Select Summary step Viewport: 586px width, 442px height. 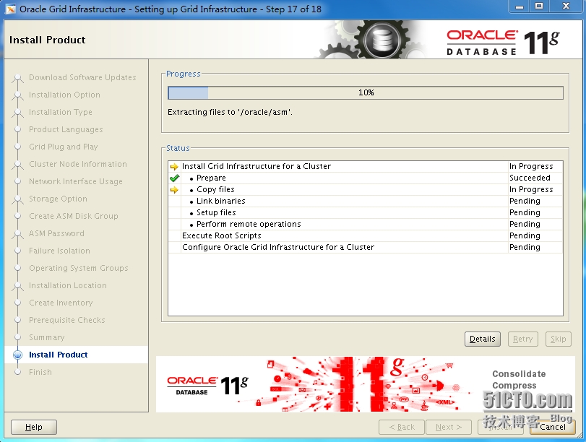click(47, 337)
